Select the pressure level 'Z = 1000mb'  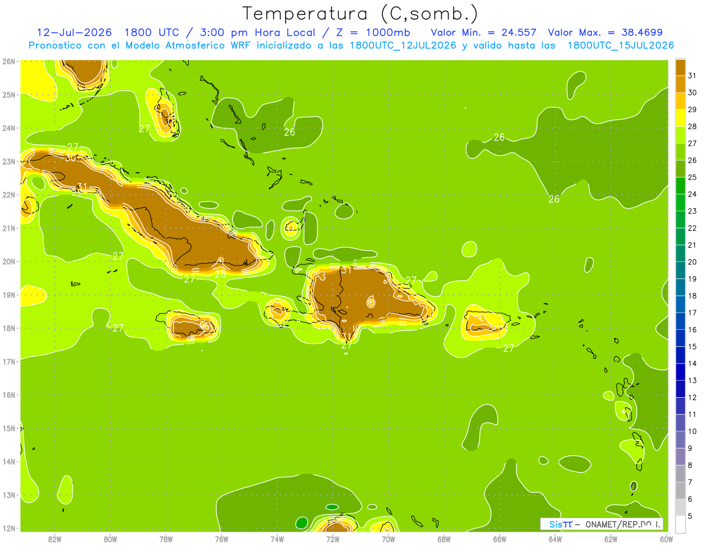370,32
